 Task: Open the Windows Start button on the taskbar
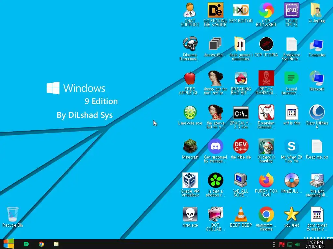pos(8,244)
